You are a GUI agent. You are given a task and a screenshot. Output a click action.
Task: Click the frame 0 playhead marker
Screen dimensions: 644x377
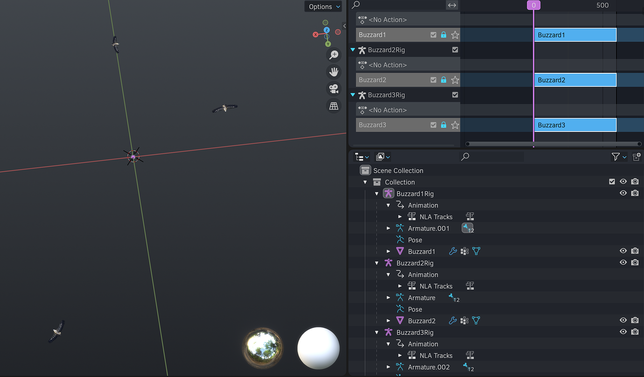click(x=533, y=5)
